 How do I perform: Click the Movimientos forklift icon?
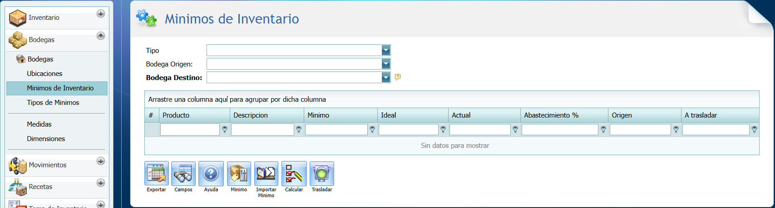[18, 165]
